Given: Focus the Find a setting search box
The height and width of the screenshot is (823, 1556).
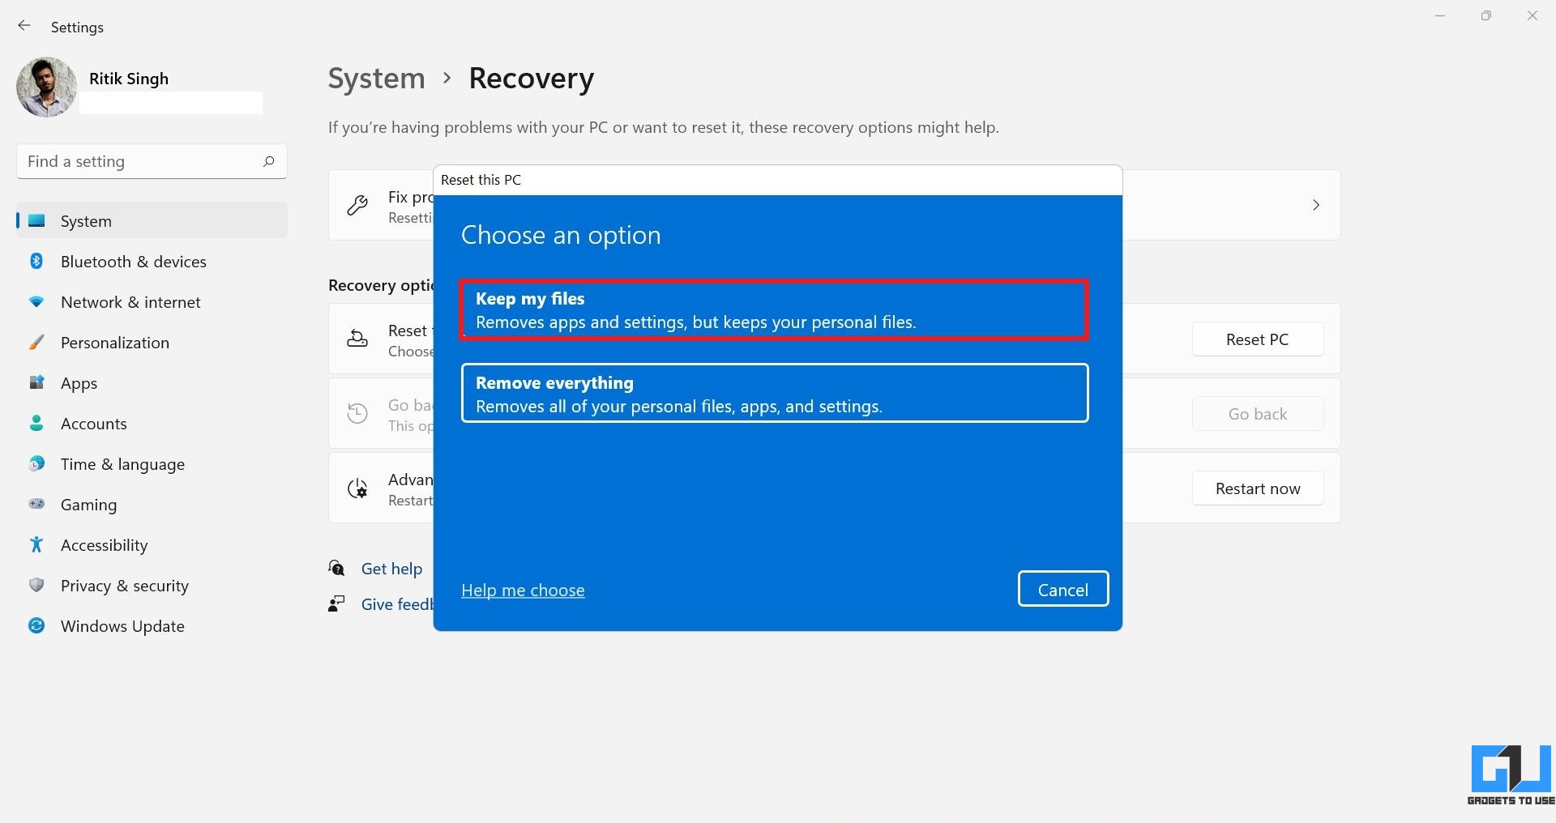Looking at the screenshot, I should click(x=152, y=161).
